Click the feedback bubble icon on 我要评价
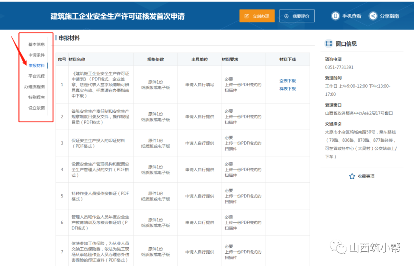414x266 pixels. [286, 16]
